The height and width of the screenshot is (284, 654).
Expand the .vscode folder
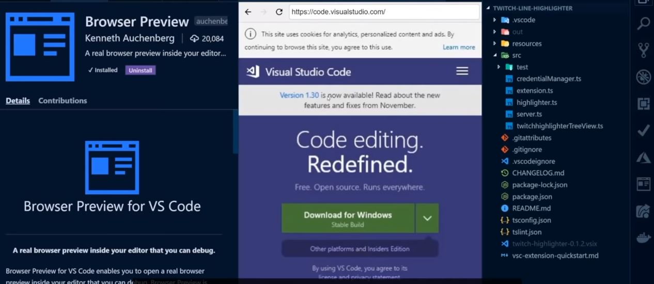click(x=494, y=20)
